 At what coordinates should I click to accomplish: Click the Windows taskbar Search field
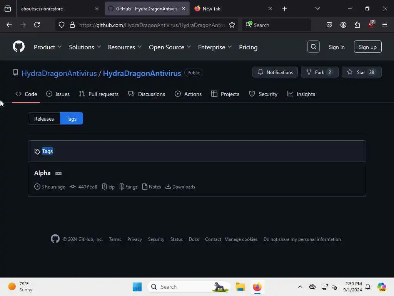point(189,287)
